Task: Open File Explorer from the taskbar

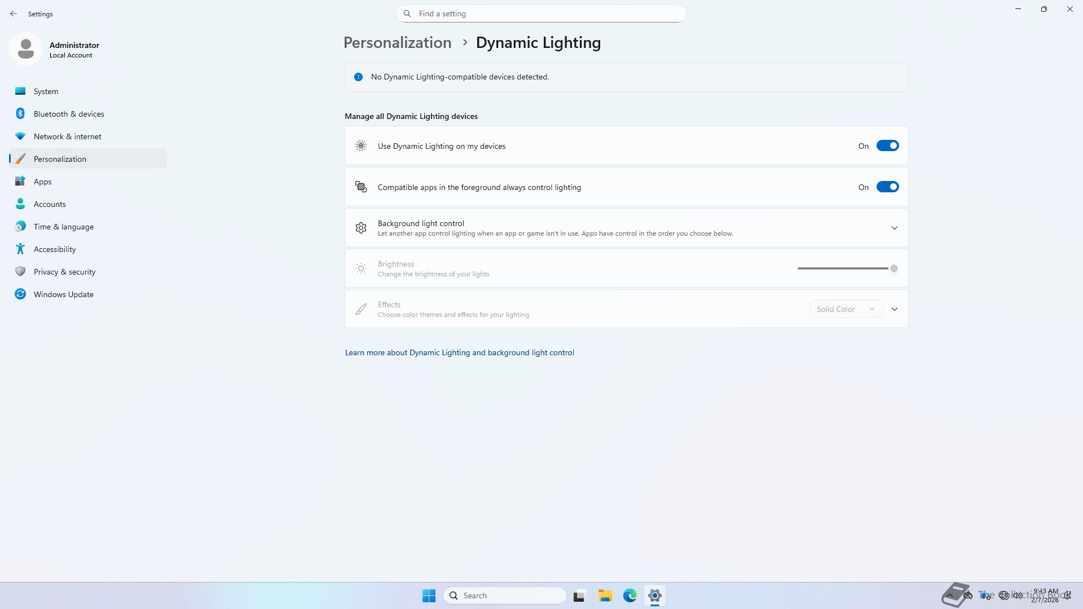Action: click(605, 595)
